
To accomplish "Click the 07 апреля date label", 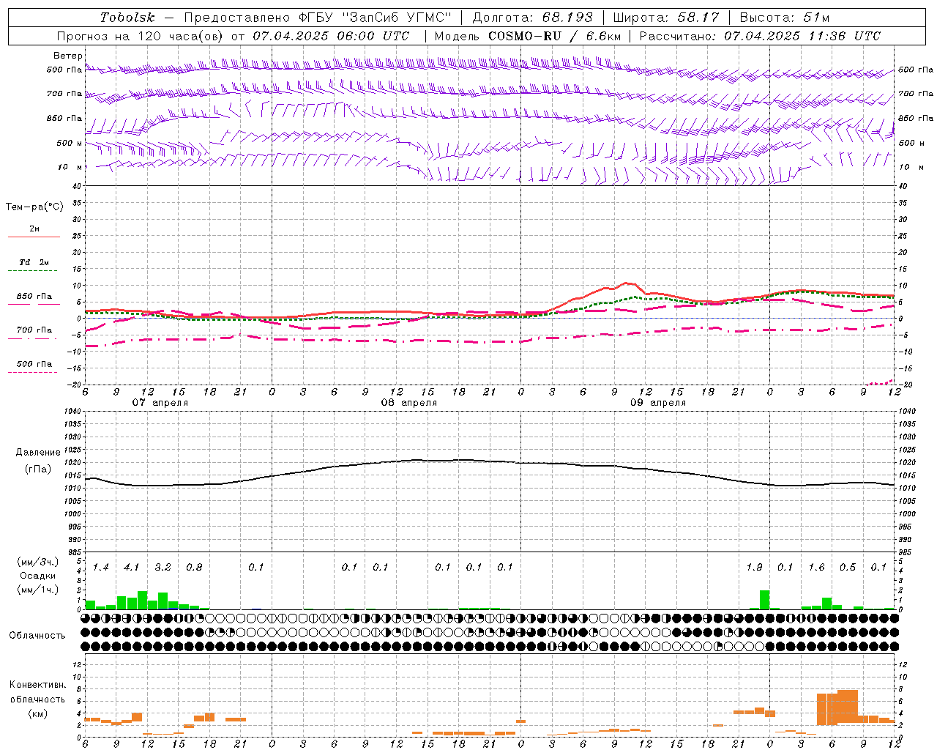I will point(160,403).
